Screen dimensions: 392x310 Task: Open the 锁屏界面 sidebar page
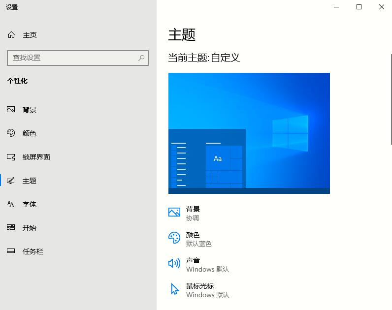click(36, 157)
